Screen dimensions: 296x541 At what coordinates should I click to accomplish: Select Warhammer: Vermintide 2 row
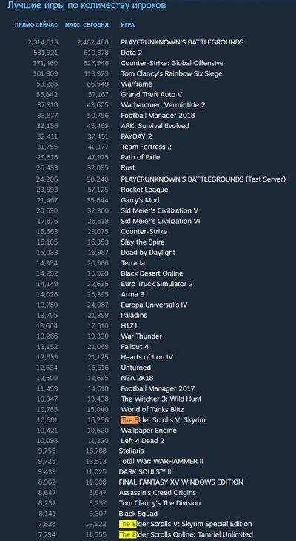tap(163, 105)
